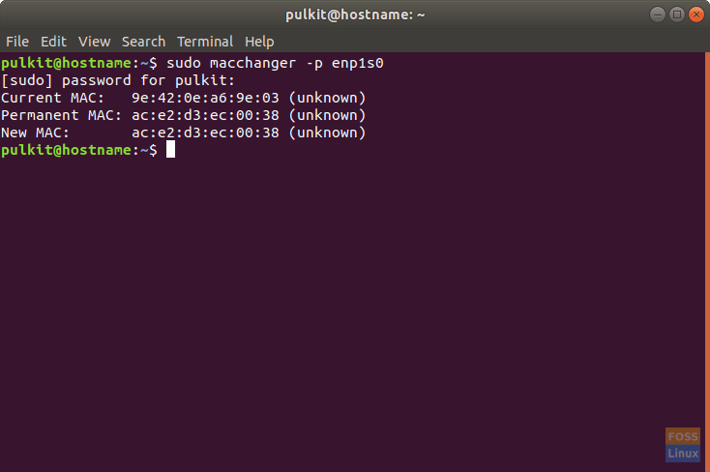Click the terminal cursor block at prompt
Screen dimensions: 710x472
coord(170,150)
